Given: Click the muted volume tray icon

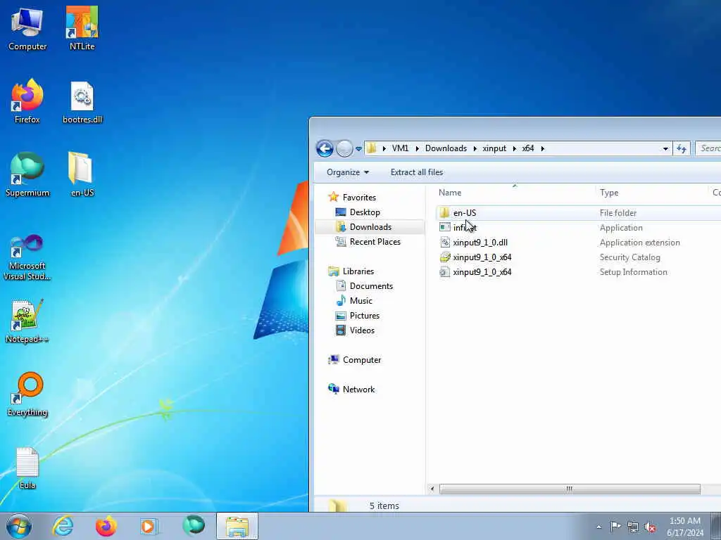Looking at the screenshot, I should [x=650, y=527].
